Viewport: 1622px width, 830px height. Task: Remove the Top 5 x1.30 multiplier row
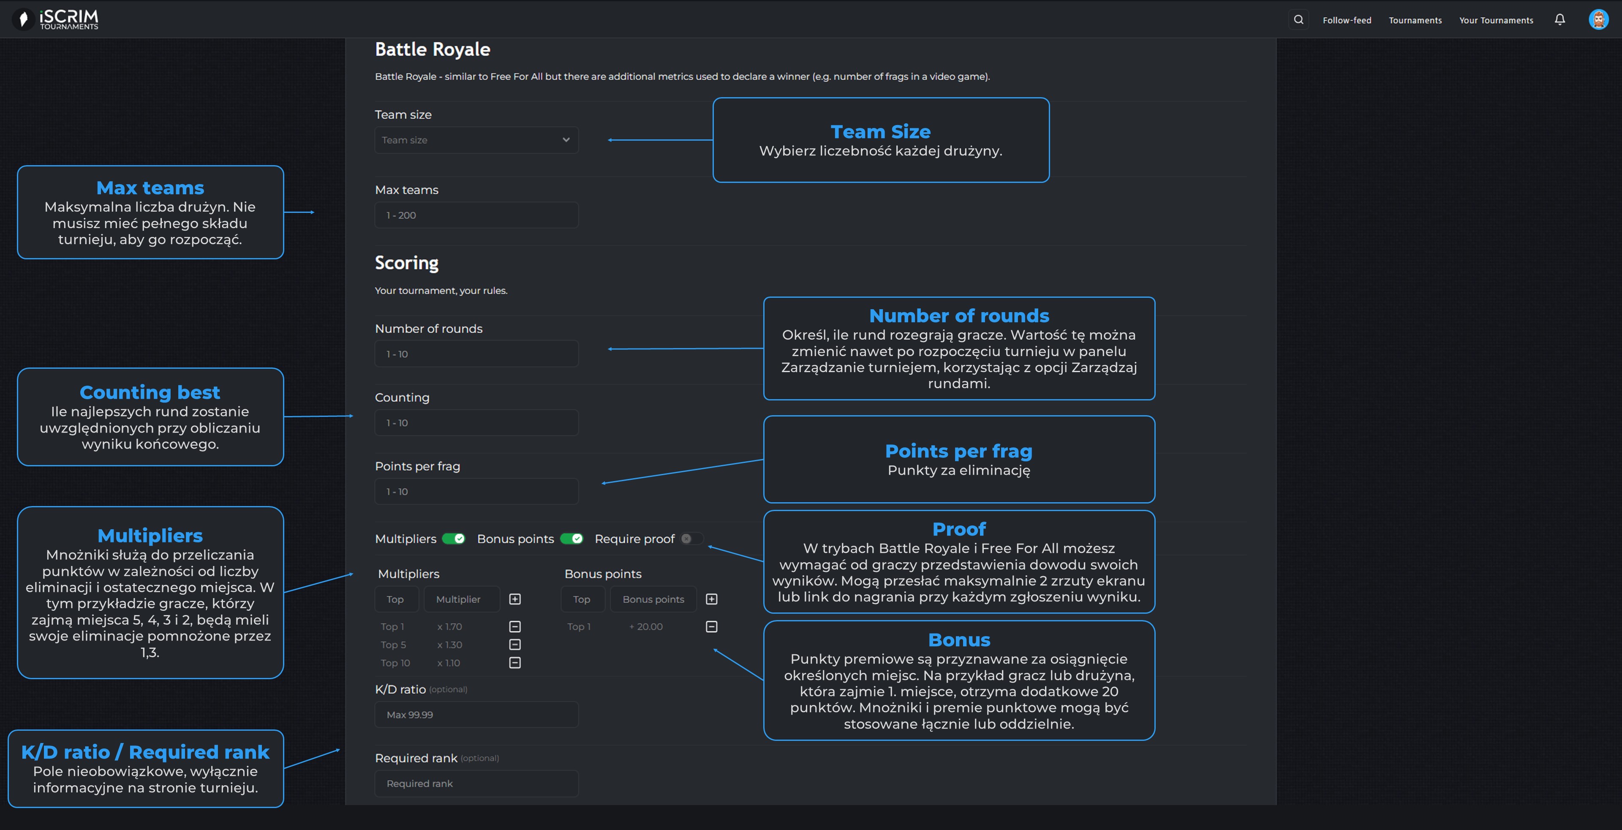[514, 644]
